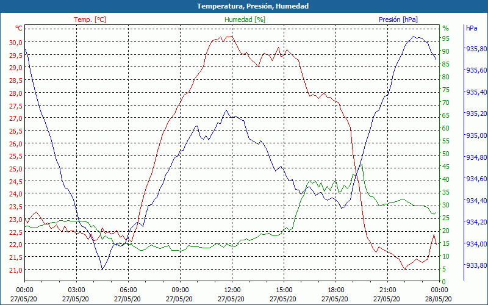The height and width of the screenshot is (305, 488).
Task: Click temperature axis value 27,5
Action: (x=15, y=106)
